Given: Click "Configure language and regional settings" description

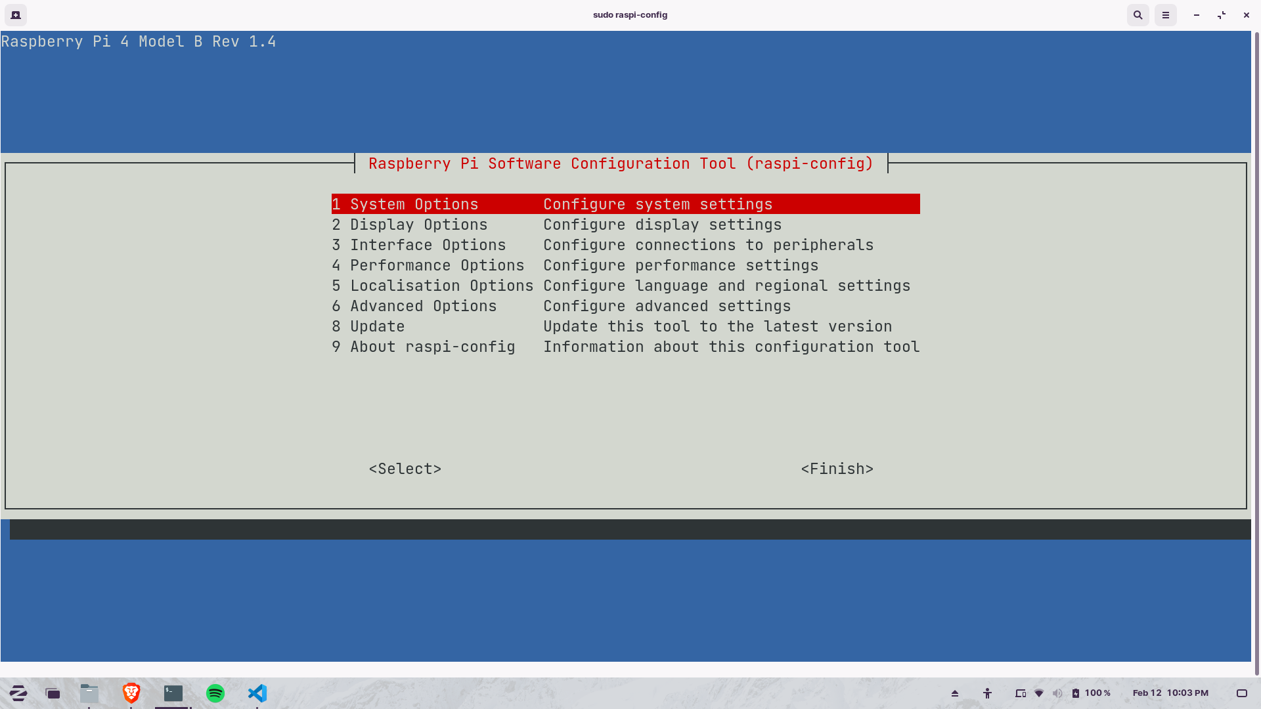Looking at the screenshot, I should [727, 286].
